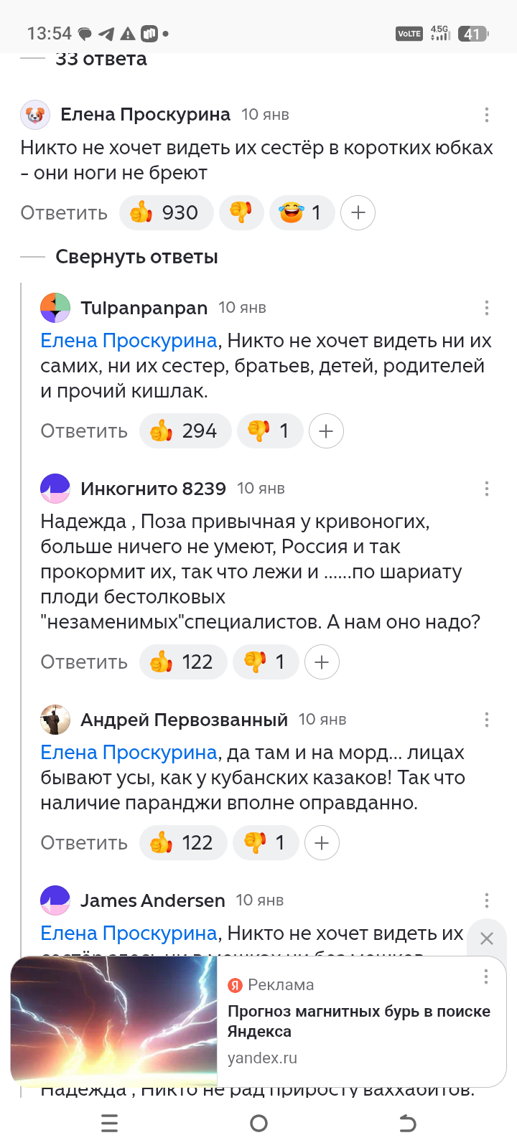The height and width of the screenshot is (1148, 517).
Task: Like Елена Проскурина's comment with 930 thumbs-up
Action: click(x=167, y=213)
